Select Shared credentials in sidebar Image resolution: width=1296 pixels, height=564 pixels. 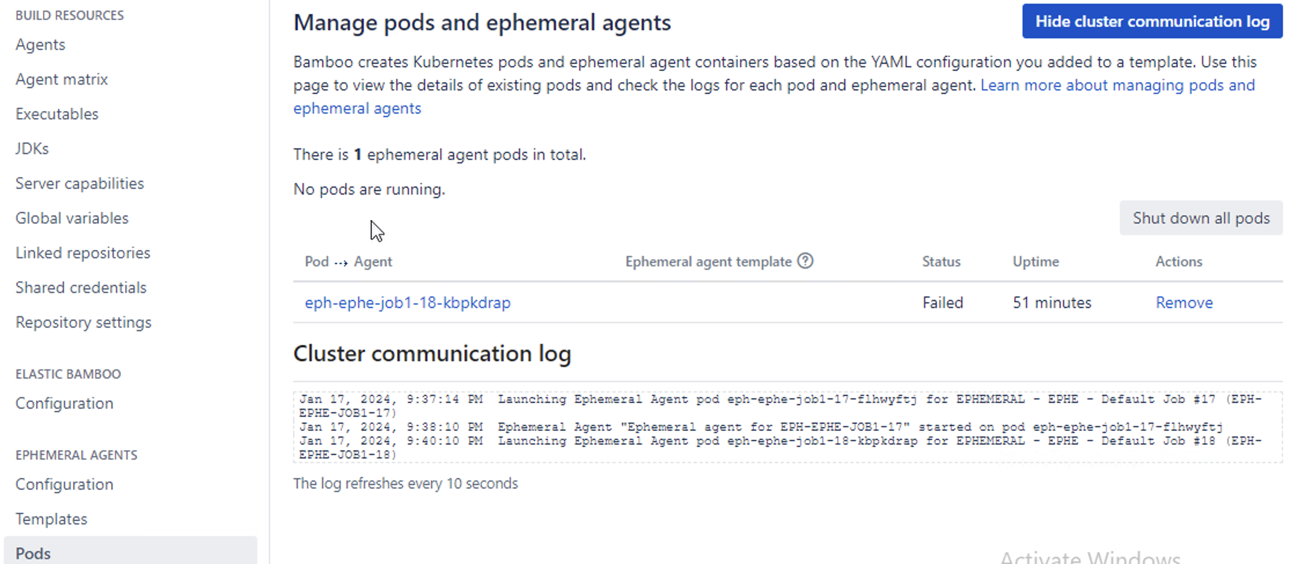click(80, 288)
